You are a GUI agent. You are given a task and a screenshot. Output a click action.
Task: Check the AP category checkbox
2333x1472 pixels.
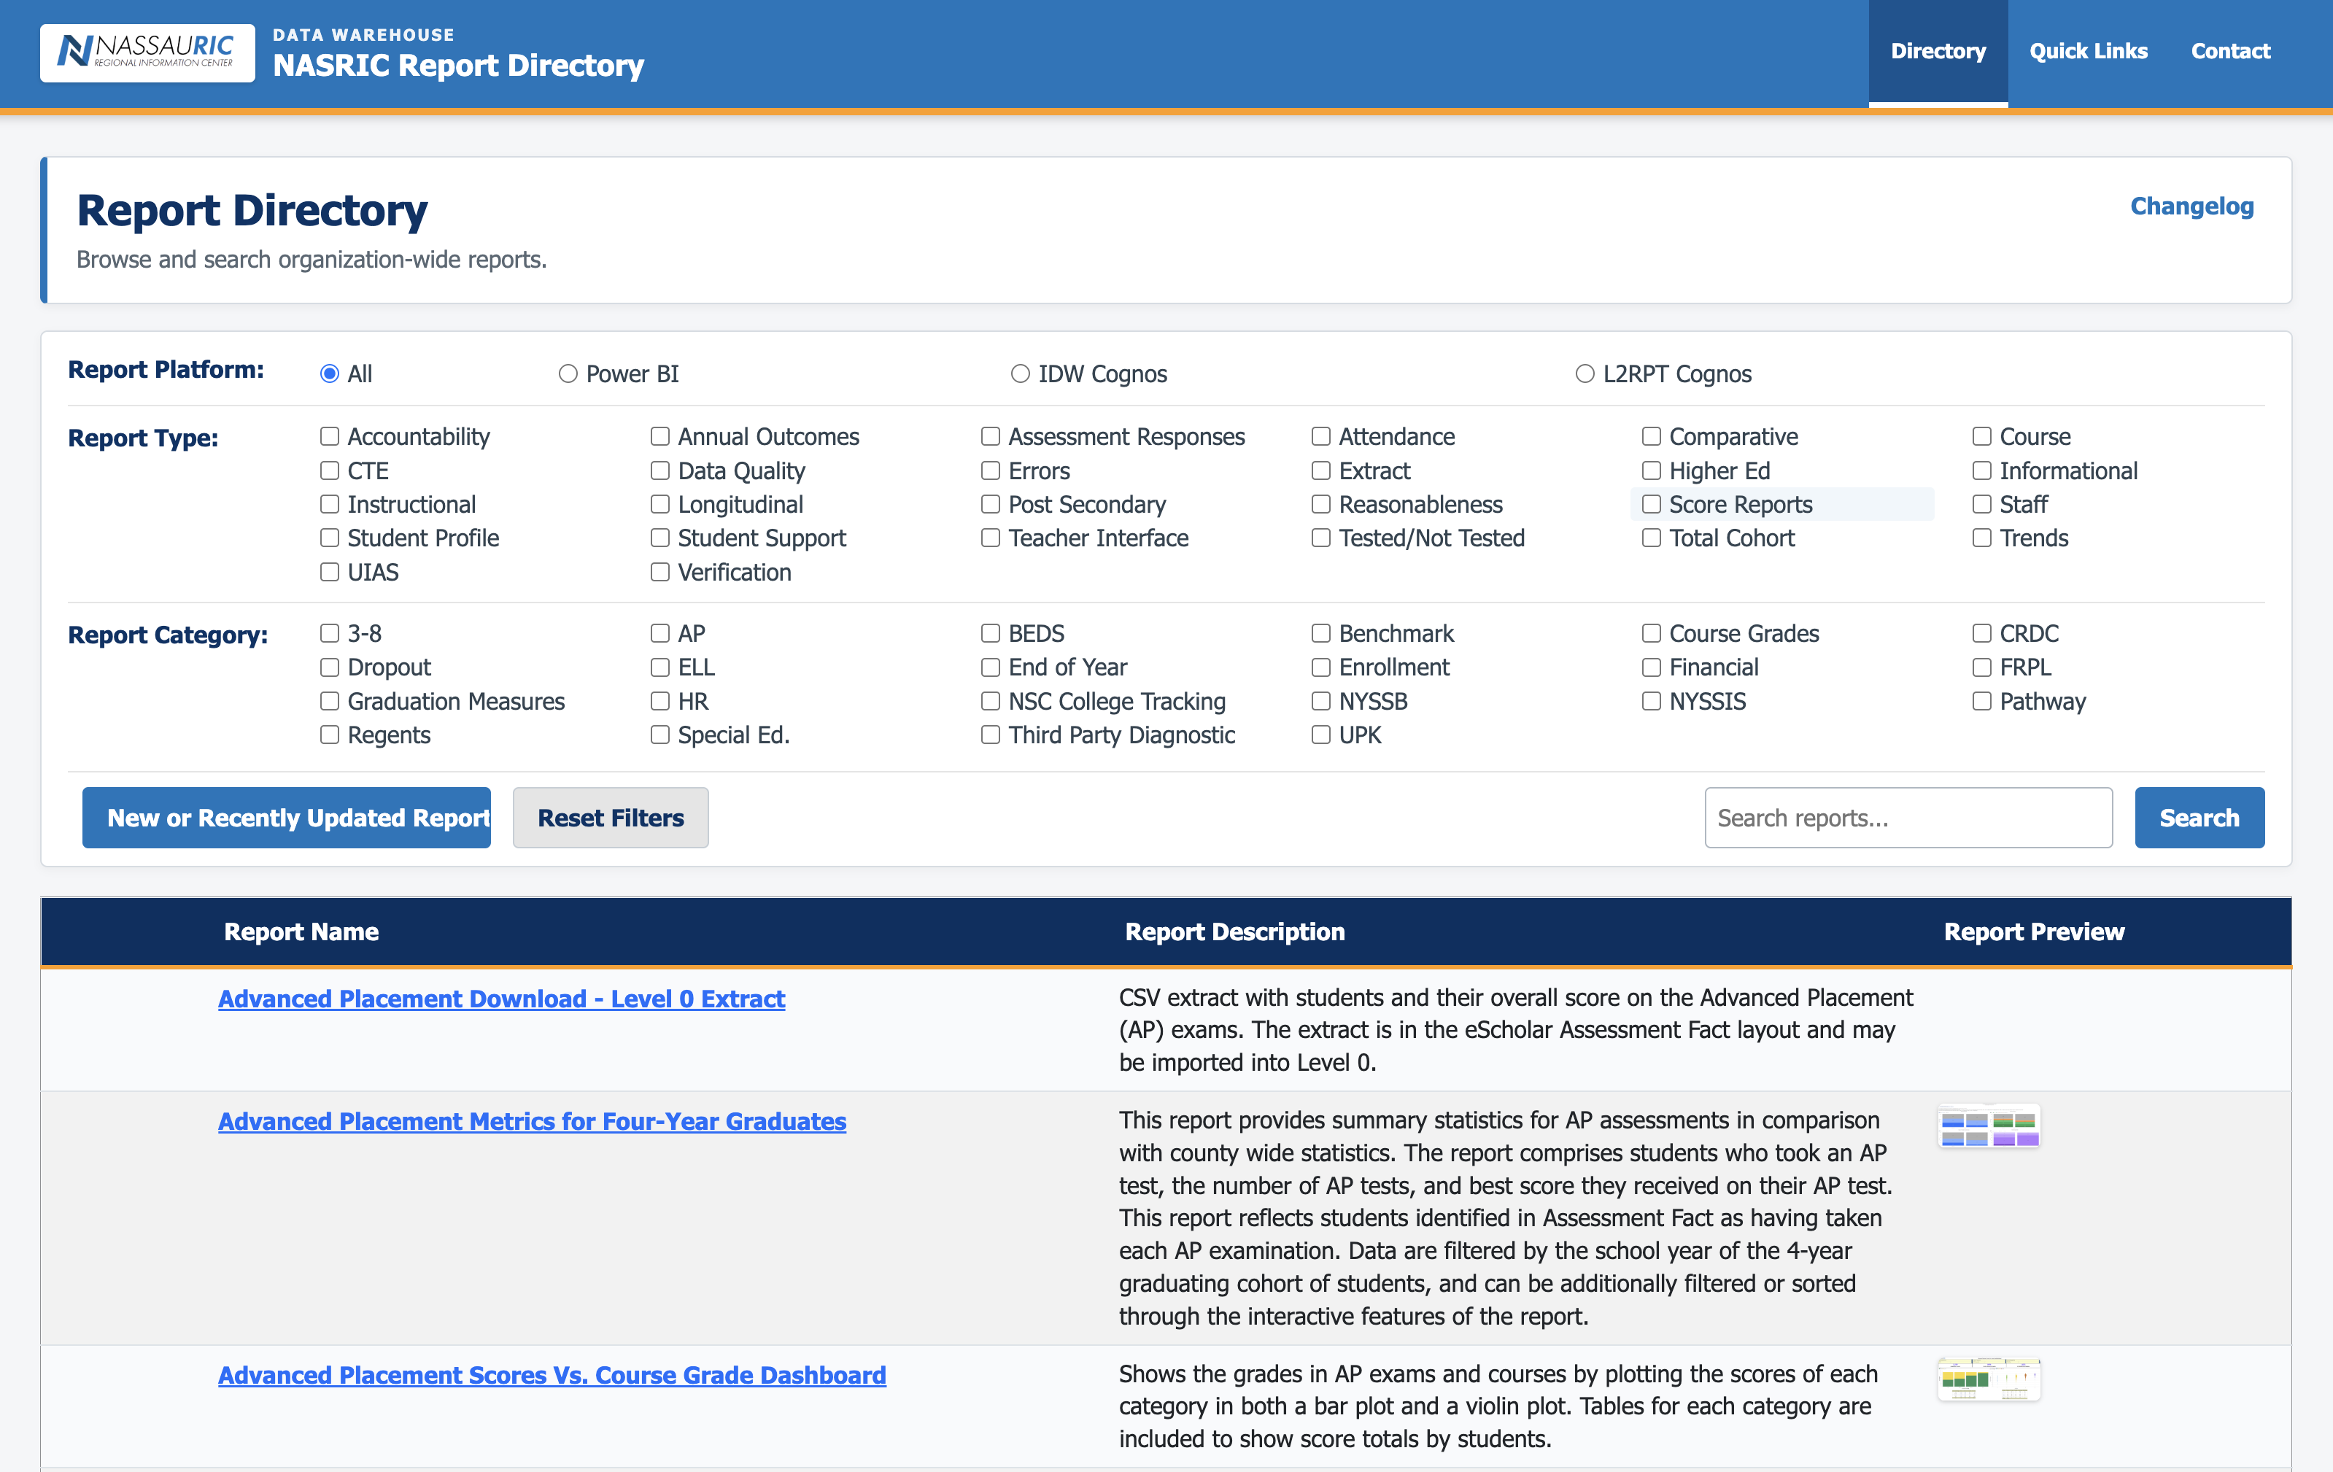coord(659,634)
